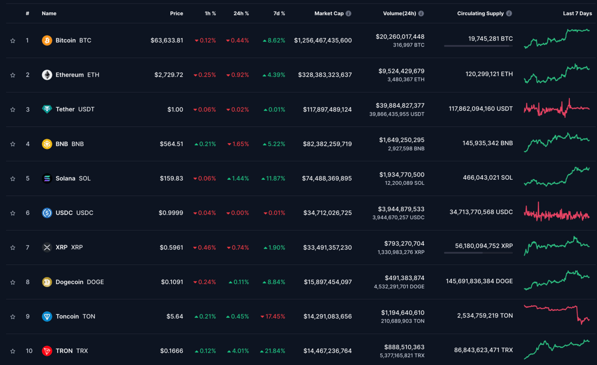Click XRP's price $0.5961
The height and width of the screenshot is (365, 597).
pos(171,248)
